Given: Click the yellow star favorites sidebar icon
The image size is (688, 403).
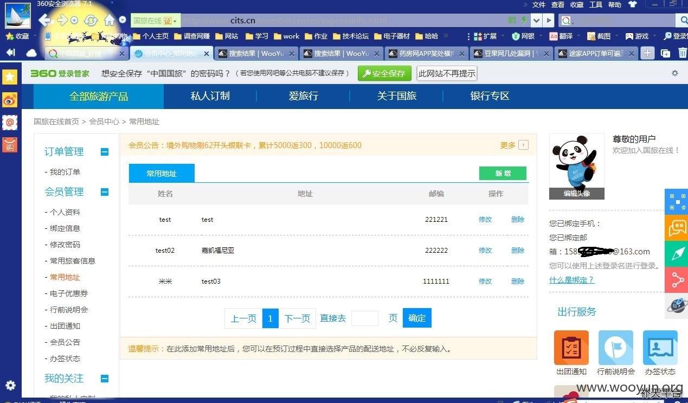Looking at the screenshot, I should 10,76.
